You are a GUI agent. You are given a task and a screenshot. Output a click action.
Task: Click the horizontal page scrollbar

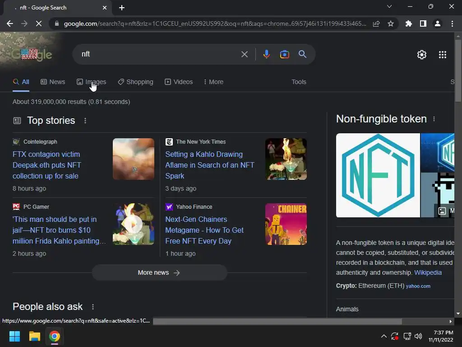tap(277, 321)
